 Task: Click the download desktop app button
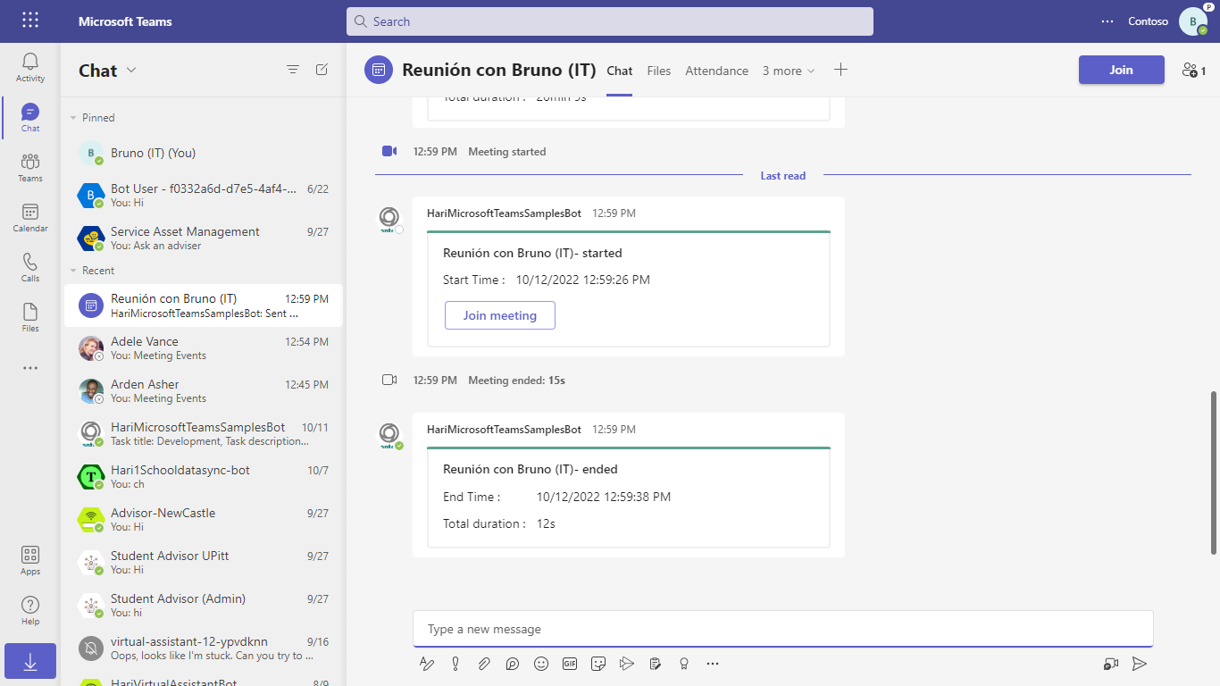(30, 661)
